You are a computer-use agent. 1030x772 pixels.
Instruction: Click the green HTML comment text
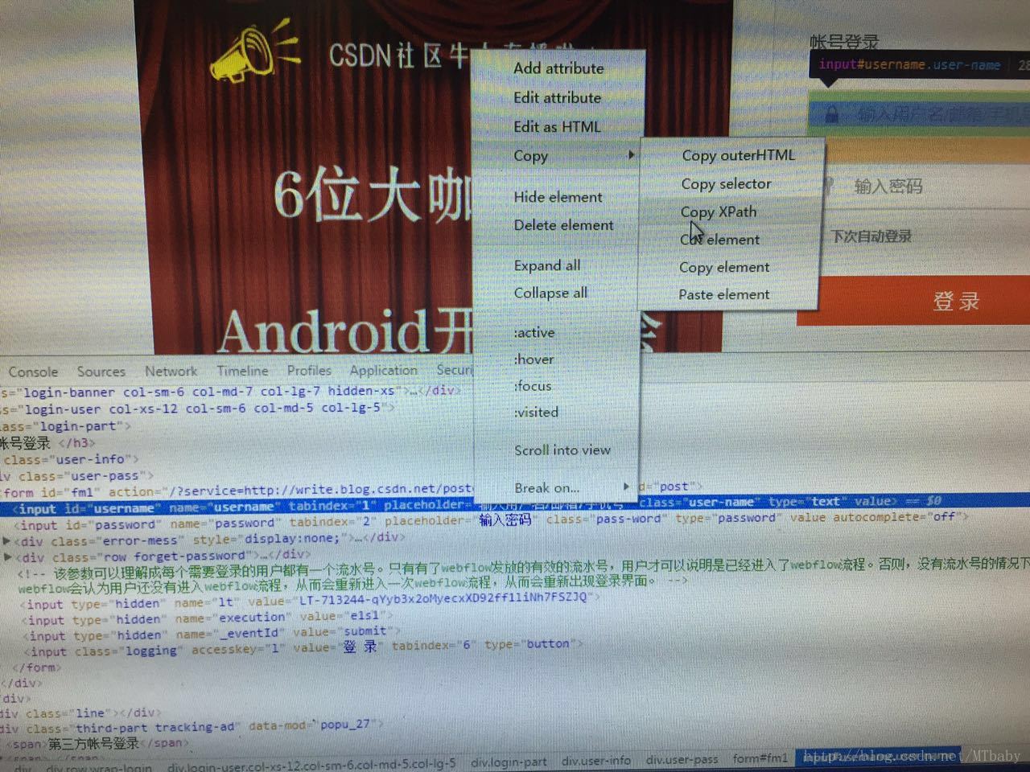coord(523,573)
